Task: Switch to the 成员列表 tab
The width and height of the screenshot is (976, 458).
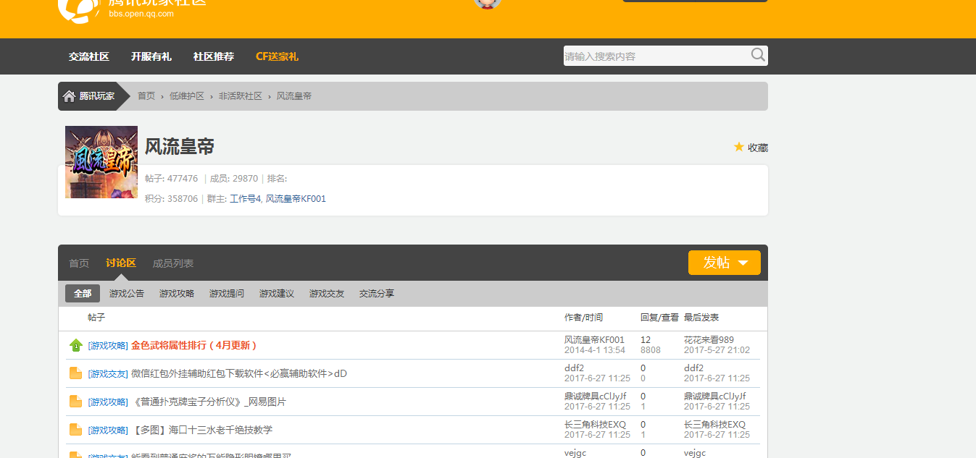Action: tap(172, 263)
